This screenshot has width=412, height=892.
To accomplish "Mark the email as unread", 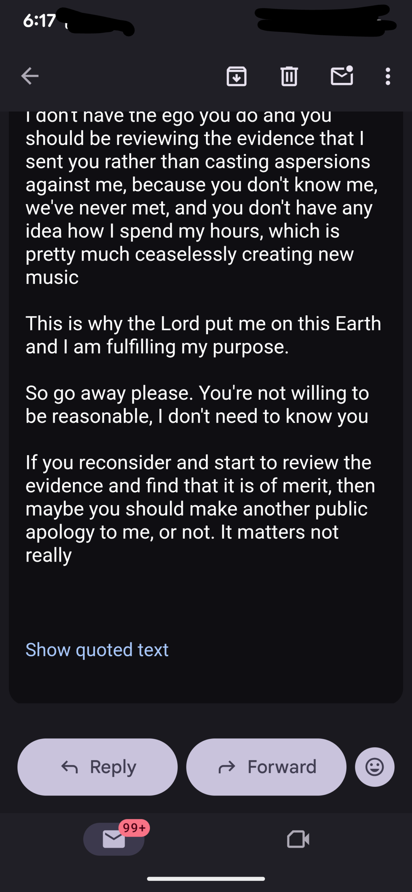I will tap(342, 76).
